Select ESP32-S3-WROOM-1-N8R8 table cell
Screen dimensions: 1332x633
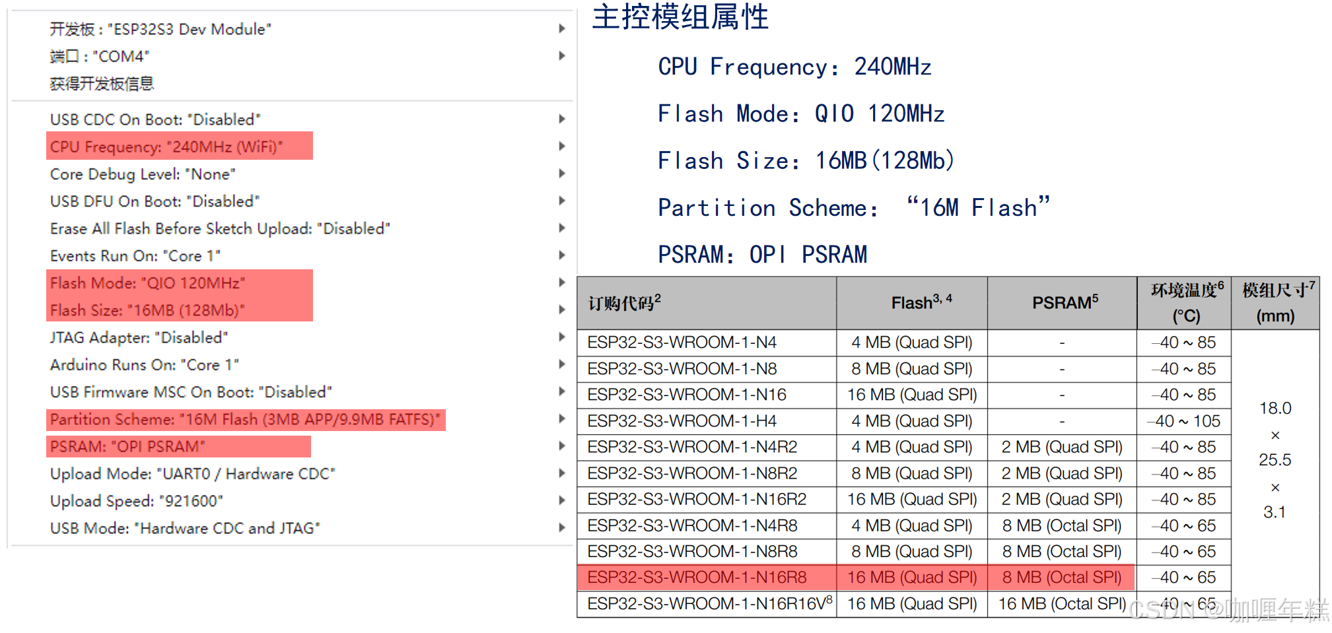tap(707, 551)
